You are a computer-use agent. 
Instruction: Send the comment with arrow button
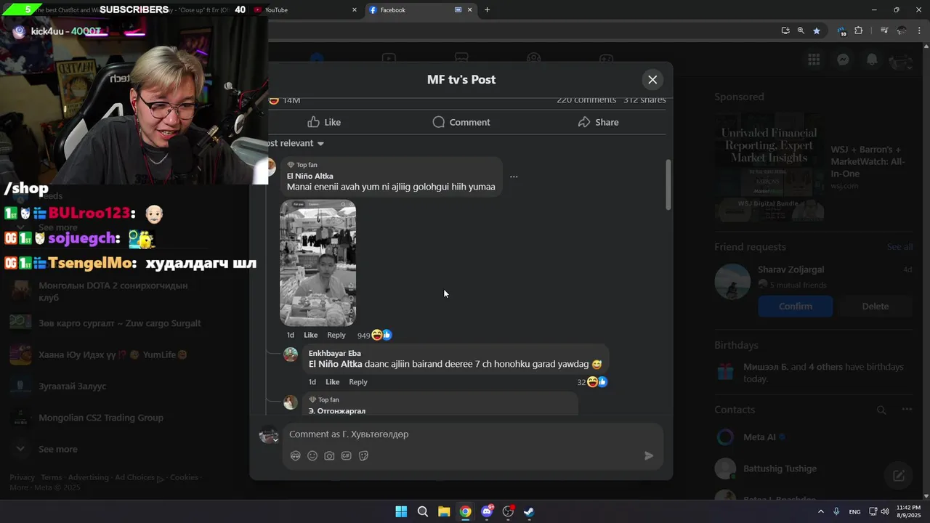649,455
